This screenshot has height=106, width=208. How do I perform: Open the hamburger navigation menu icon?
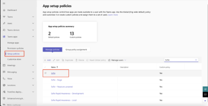[x=4, y=3]
